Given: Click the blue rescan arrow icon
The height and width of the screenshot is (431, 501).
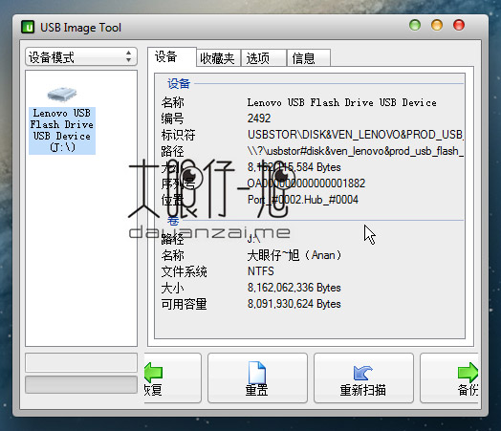Looking at the screenshot, I should click(363, 373).
